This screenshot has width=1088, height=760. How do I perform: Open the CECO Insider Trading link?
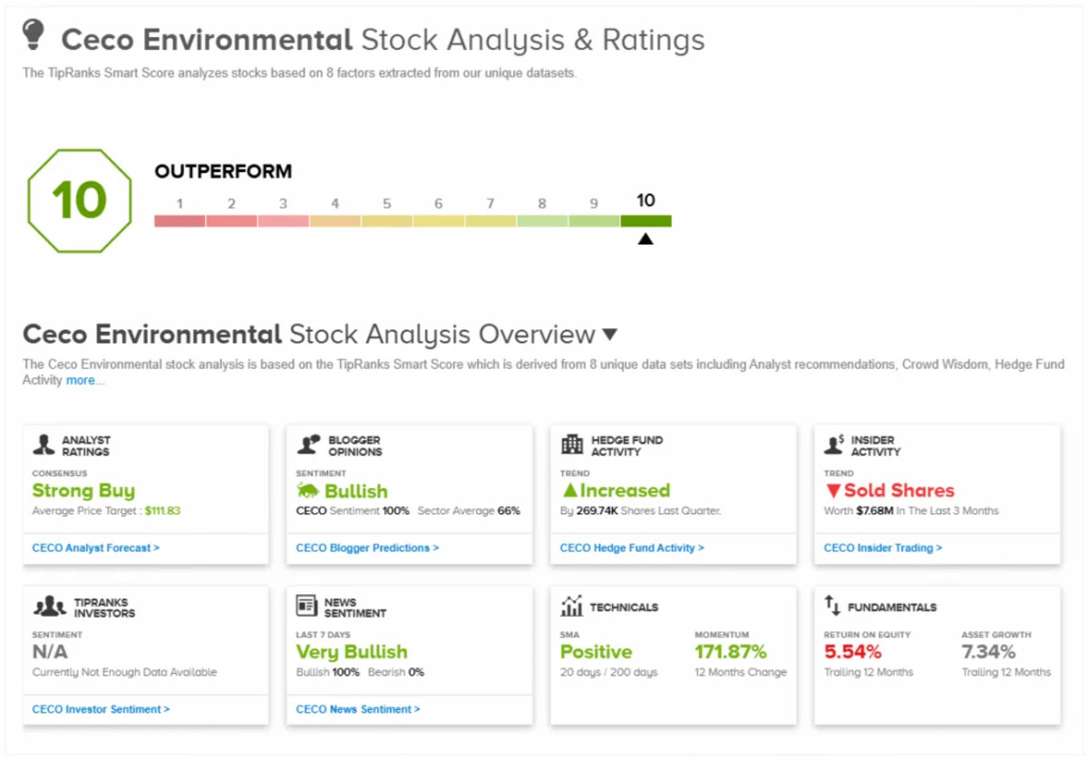click(883, 548)
